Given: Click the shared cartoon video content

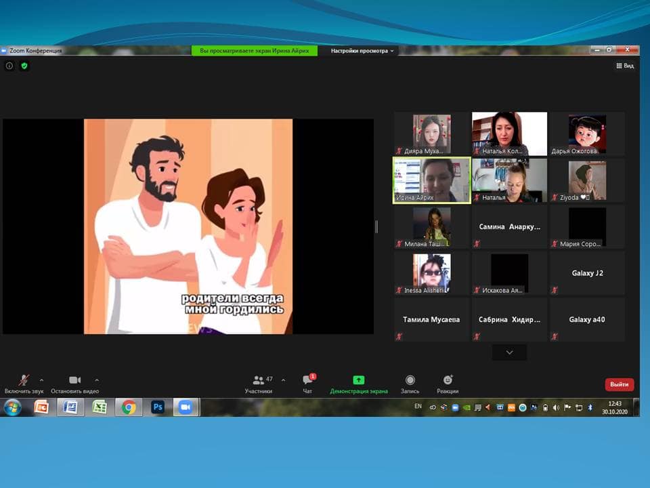Looking at the screenshot, I should [x=188, y=226].
